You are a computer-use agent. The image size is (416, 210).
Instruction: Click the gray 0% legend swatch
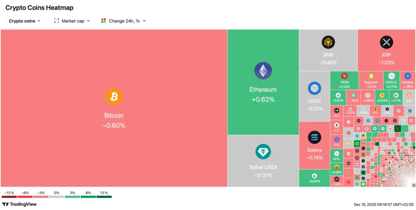coord(56,197)
